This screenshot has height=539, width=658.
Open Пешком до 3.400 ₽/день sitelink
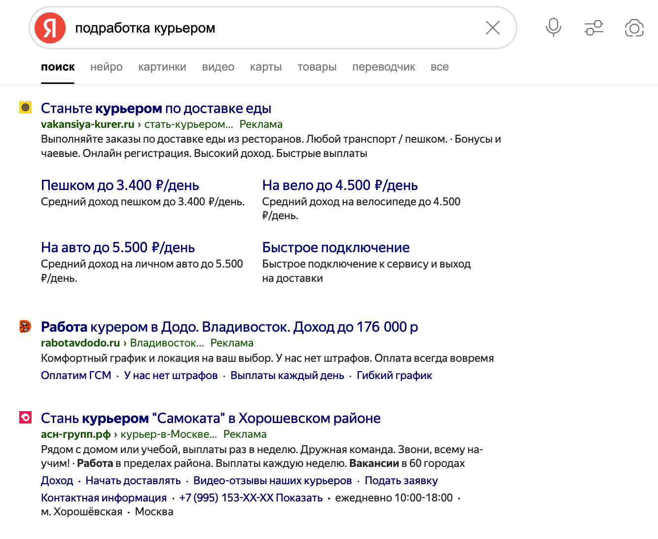tap(120, 185)
